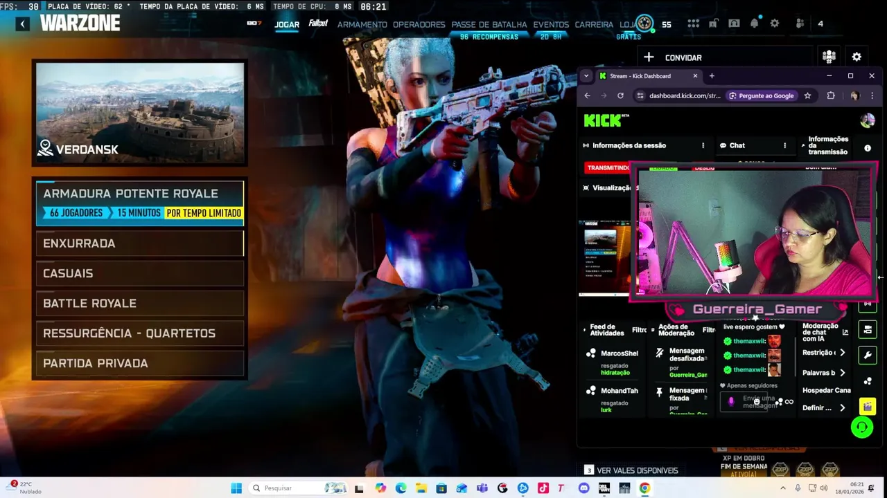
Task: Click the Kick sidebar channel points icon
Action: (868, 381)
